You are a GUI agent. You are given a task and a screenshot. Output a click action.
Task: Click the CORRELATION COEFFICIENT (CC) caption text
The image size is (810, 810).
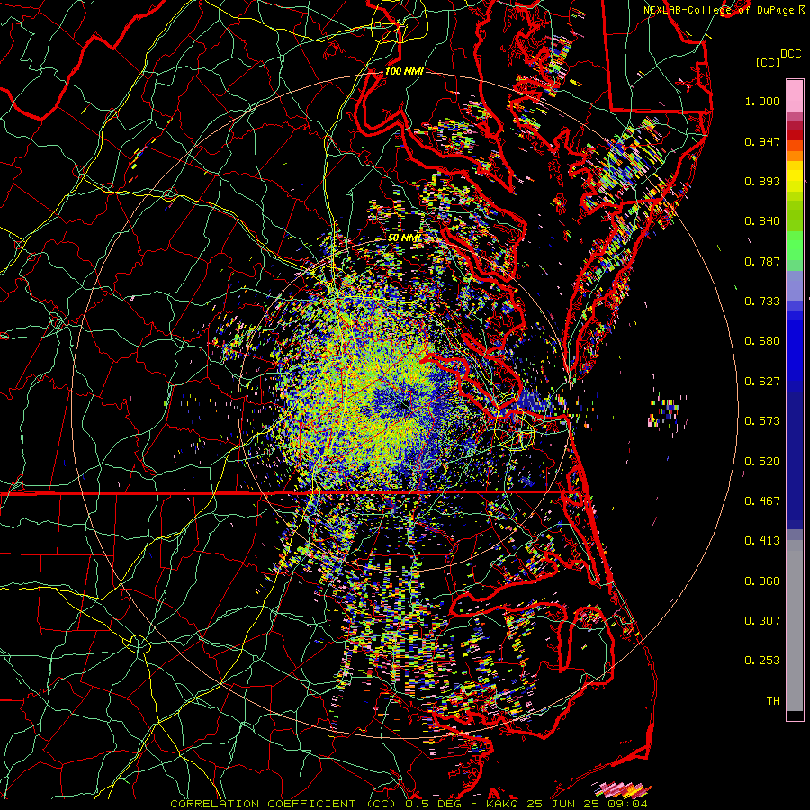[x=284, y=804]
